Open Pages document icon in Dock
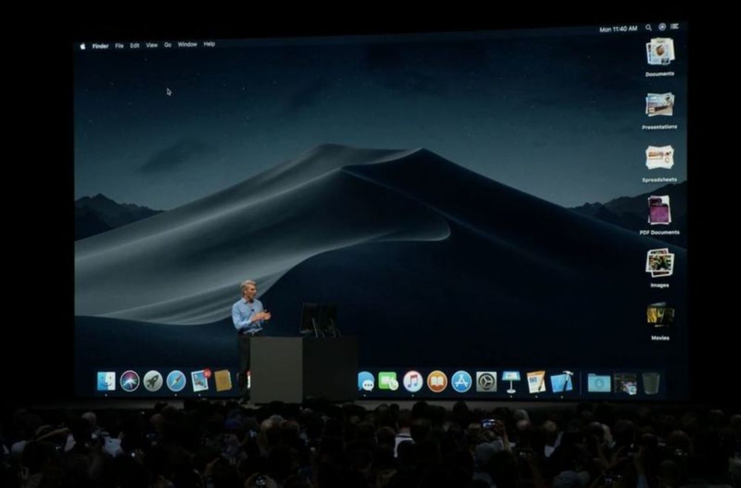Image resolution: width=741 pixels, height=488 pixels. (536, 382)
